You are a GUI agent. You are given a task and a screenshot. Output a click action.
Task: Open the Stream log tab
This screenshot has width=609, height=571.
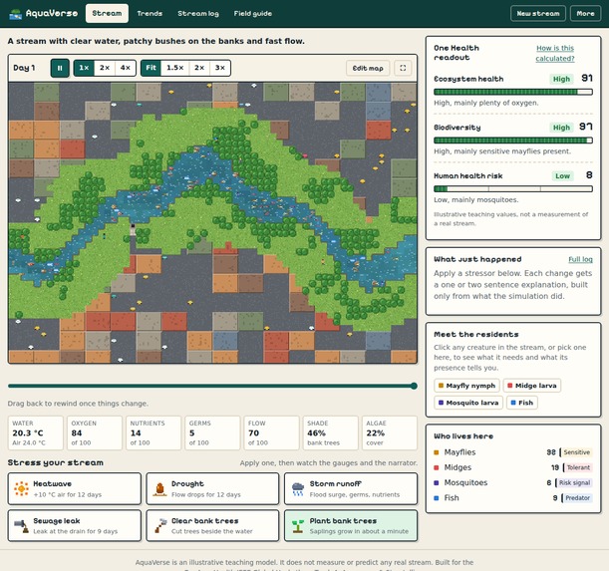point(198,14)
